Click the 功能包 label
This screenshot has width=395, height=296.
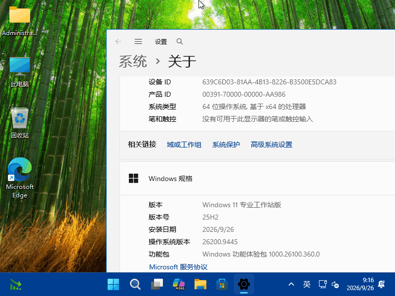pyautogui.click(x=159, y=254)
